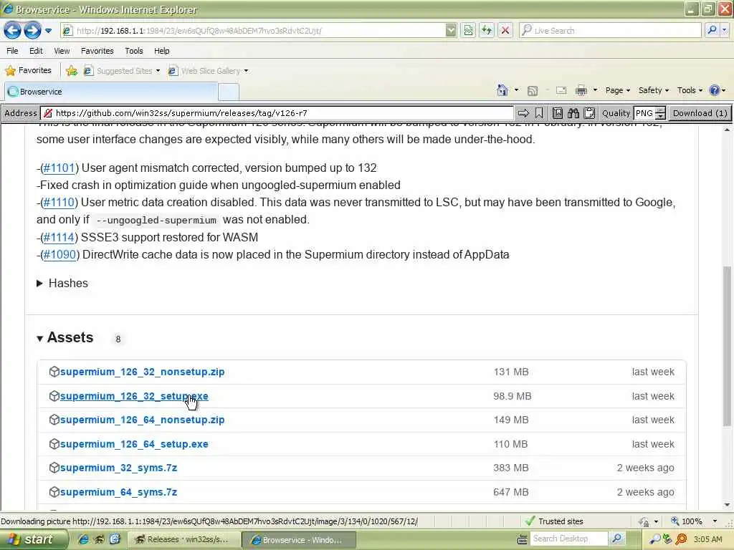734x550 pixels.
Task: Download supermium_32_syms.7z
Action: [x=118, y=468]
